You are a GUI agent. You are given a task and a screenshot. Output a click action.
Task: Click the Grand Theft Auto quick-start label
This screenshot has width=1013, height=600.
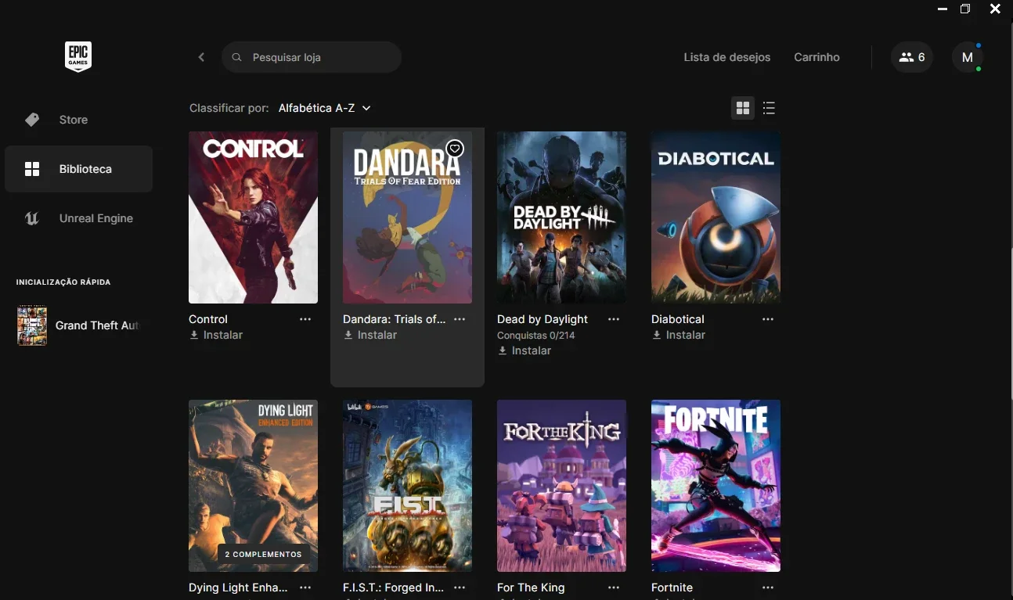(97, 325)
